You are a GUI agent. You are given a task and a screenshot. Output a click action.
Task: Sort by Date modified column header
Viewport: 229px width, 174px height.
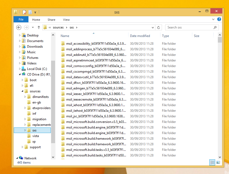pyautogui.click(x=140, y=36)
